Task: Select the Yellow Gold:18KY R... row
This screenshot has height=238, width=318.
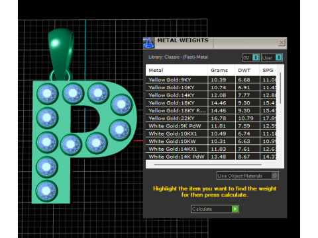Action: coord(211,110)
